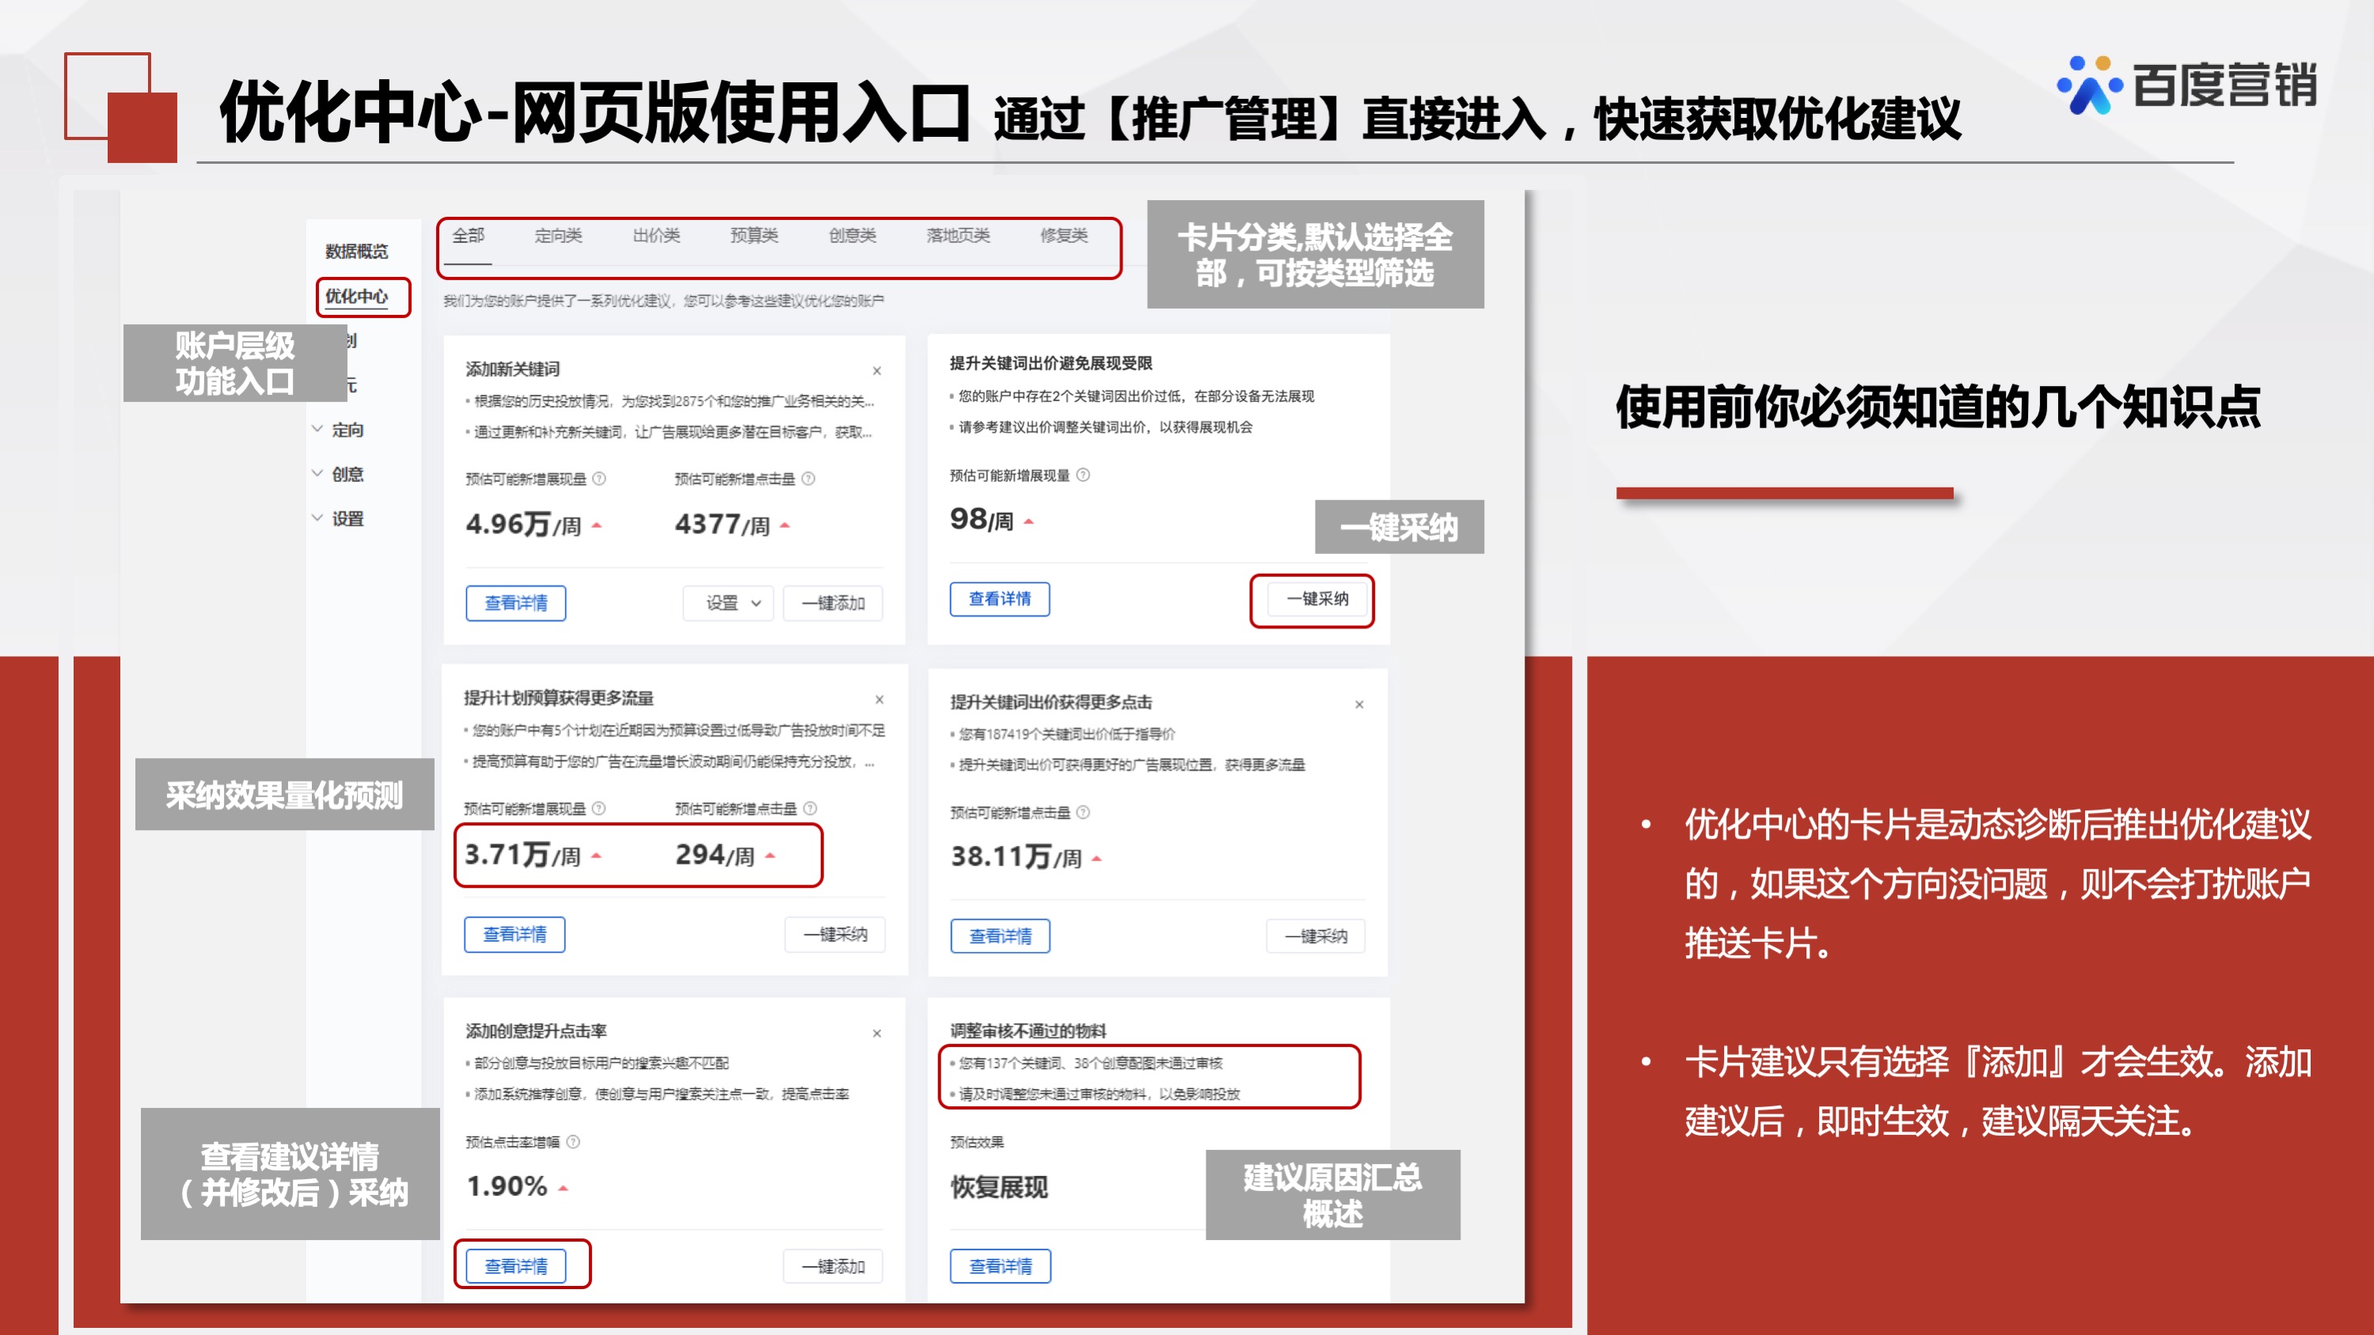Dismiss the 添加新关键词 suggestion card
This screenshot has width=2374, height=1335.
(x=876, y=370)
